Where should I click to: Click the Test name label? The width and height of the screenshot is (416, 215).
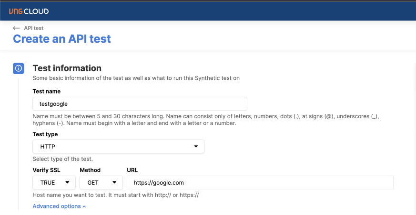pos(46,91)
